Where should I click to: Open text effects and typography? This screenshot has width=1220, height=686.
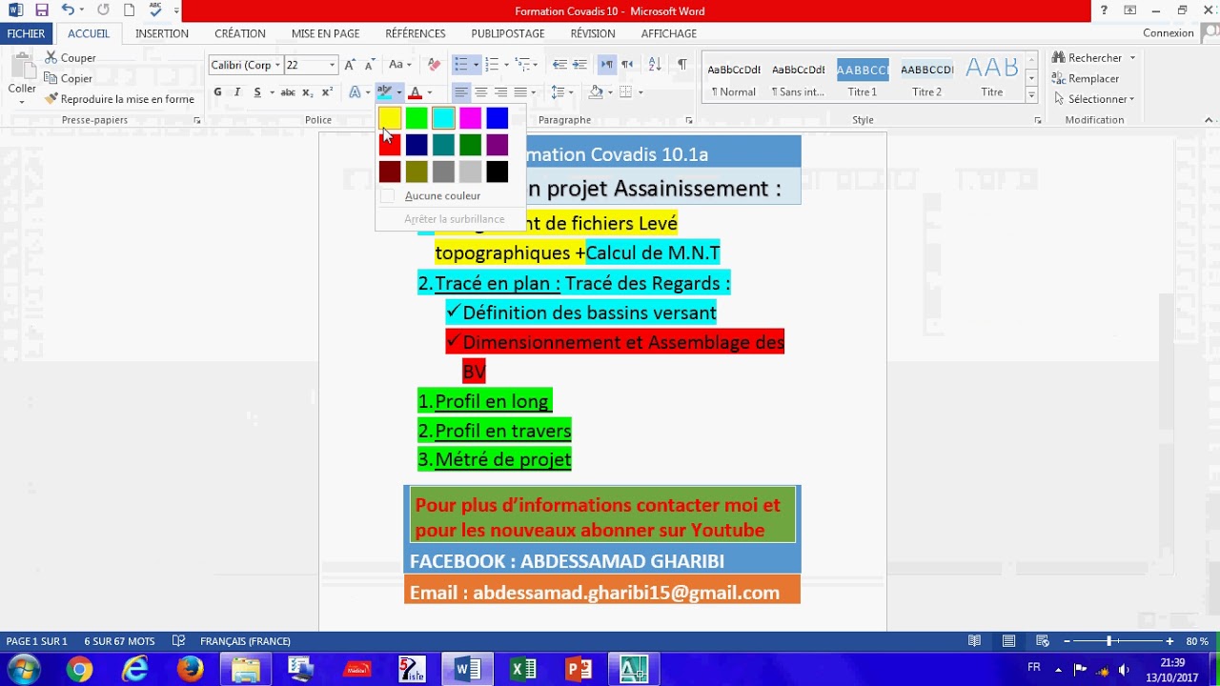coord(356,92)
